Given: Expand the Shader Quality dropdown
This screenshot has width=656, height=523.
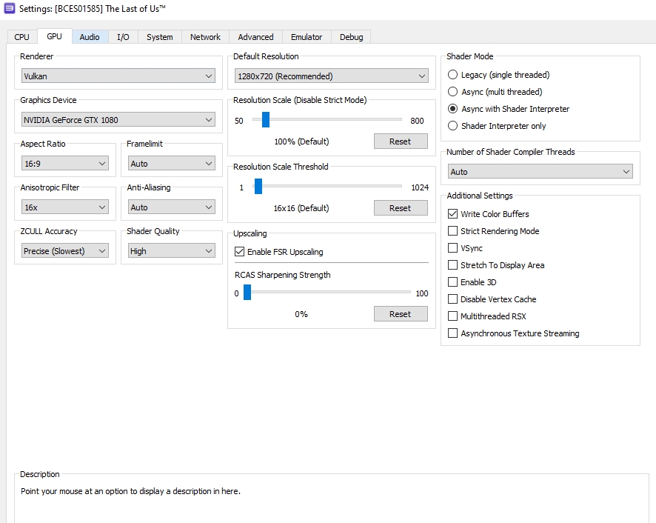Looking at the screenshot, I should click(x=172, y=251).
